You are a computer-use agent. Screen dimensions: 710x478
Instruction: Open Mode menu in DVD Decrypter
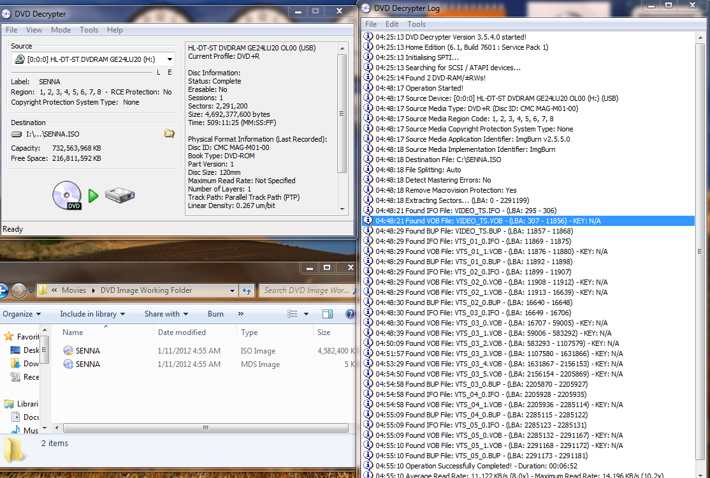(x=61, y=30)
